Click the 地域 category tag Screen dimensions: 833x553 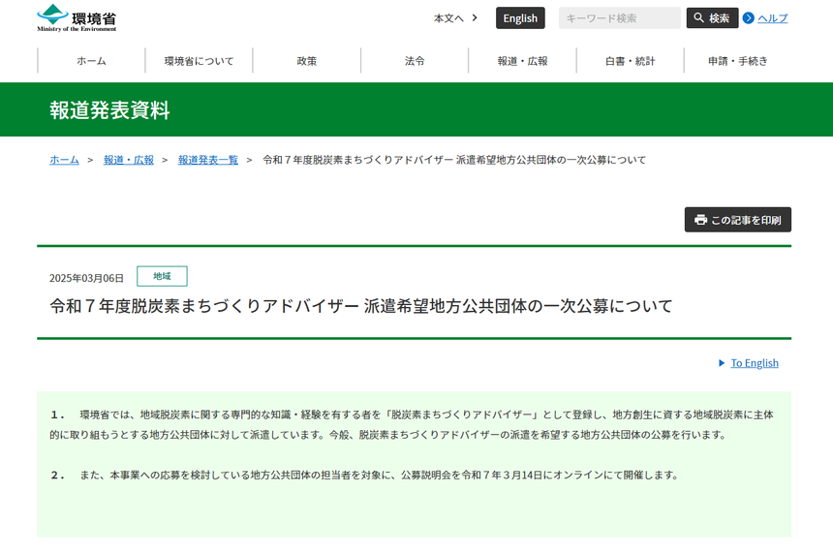click(x=162, y=277)
